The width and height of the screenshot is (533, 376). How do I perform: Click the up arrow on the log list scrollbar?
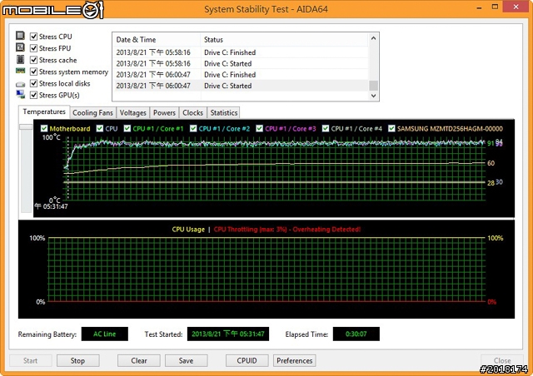click(374, 38)
